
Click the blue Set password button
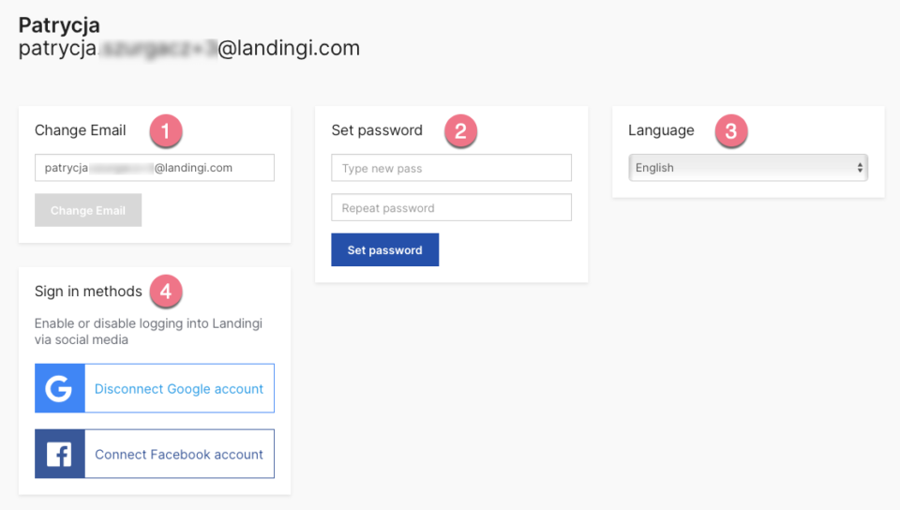click(x=385, y=249)
